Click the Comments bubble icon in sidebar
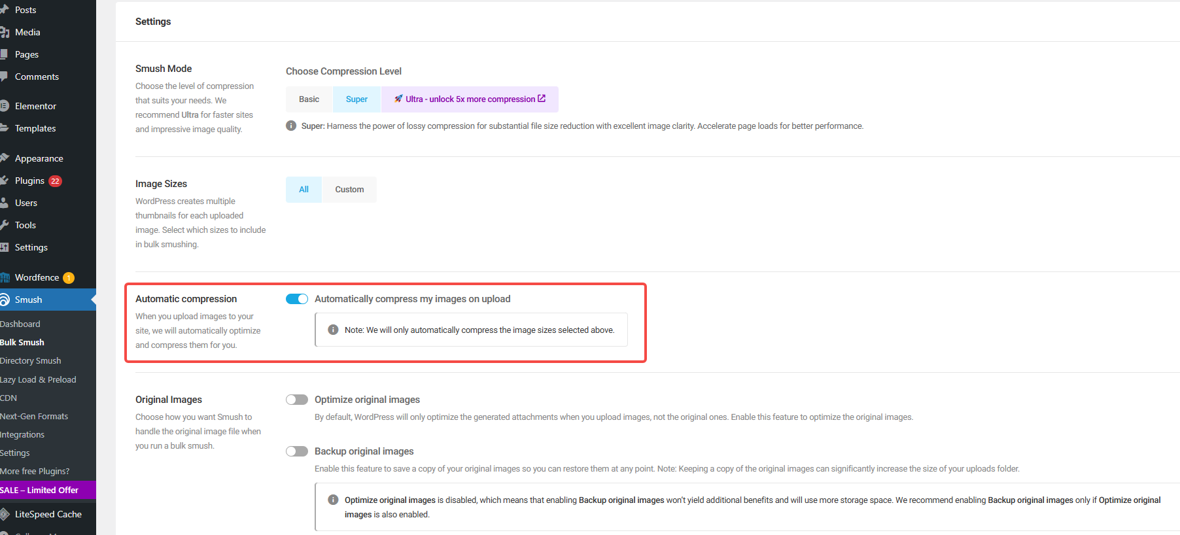The image size is (1180, 535). [x=4, y=77]
